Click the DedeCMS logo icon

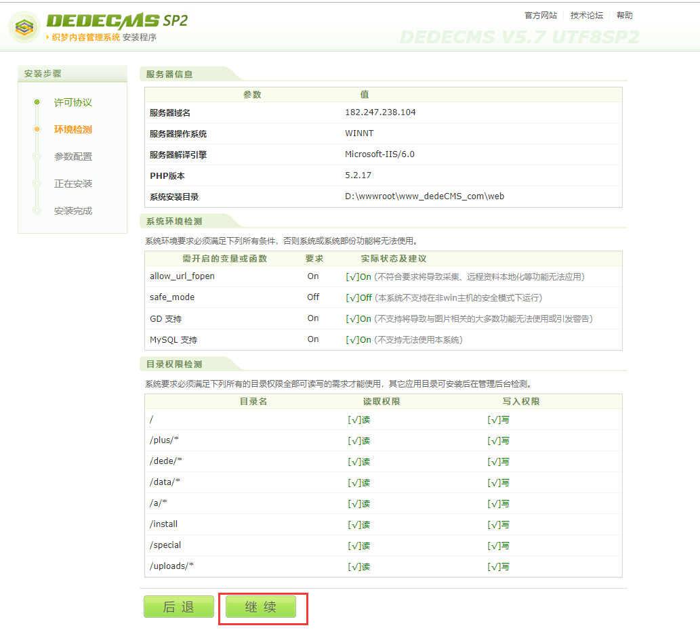point(24,27)
